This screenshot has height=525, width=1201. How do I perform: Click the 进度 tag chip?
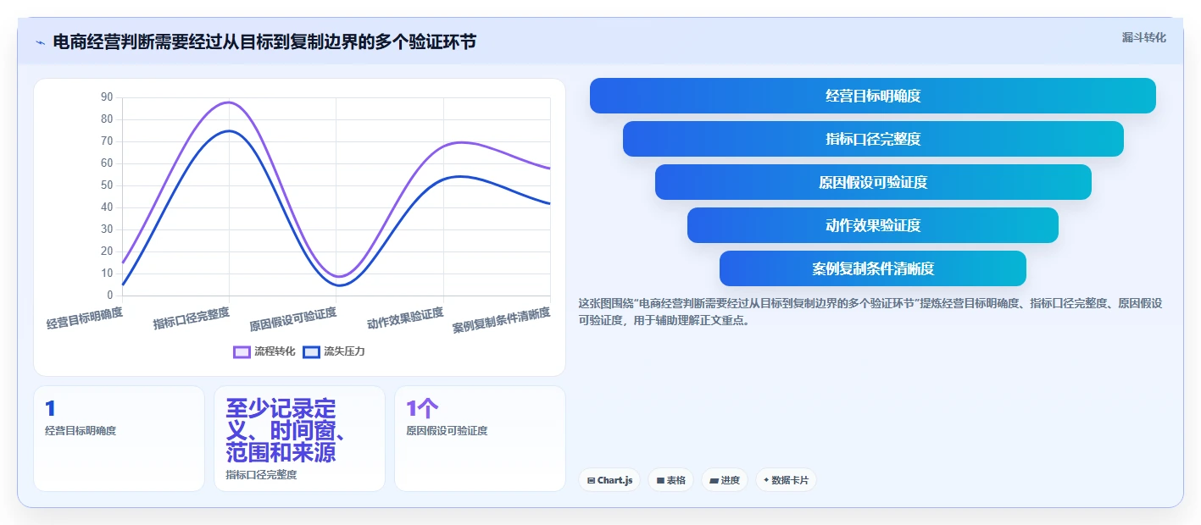pyautogui.click(x=725, y=480)
